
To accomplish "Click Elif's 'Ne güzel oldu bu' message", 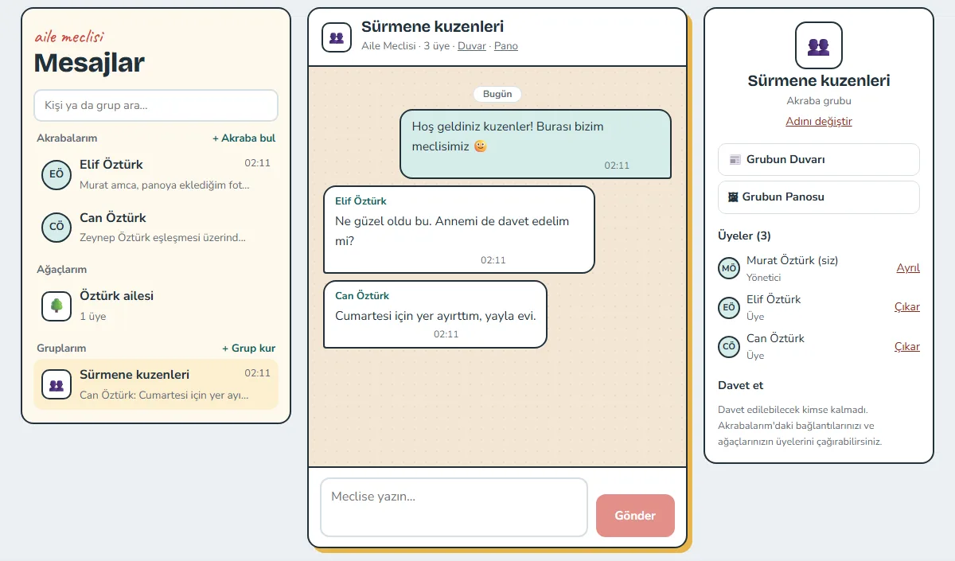I will (459, 230).
